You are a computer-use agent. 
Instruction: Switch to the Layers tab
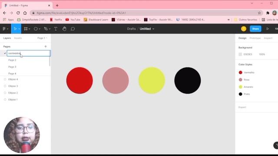click(7, 38)
